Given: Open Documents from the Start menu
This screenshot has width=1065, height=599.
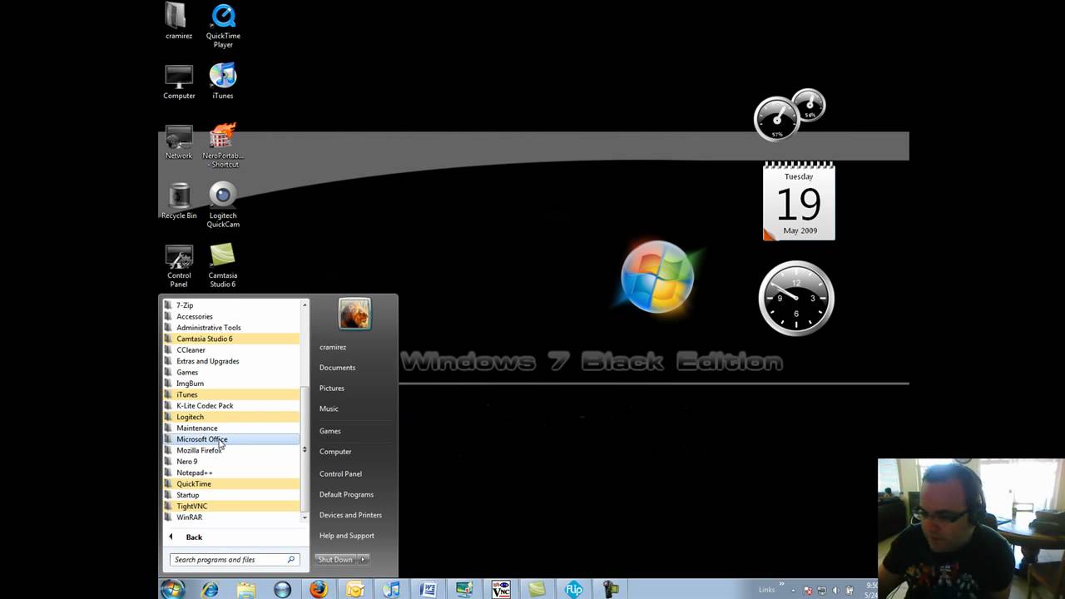Looking at the screenshot, I should [x=337, y=368].
